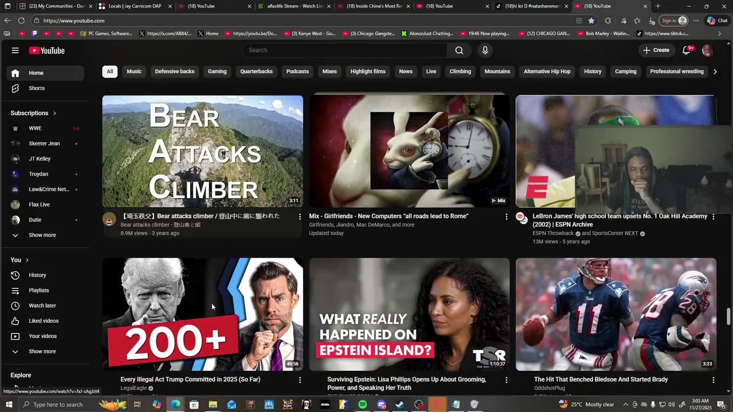Reload the page with refresh icon

[x=22, y=21]
